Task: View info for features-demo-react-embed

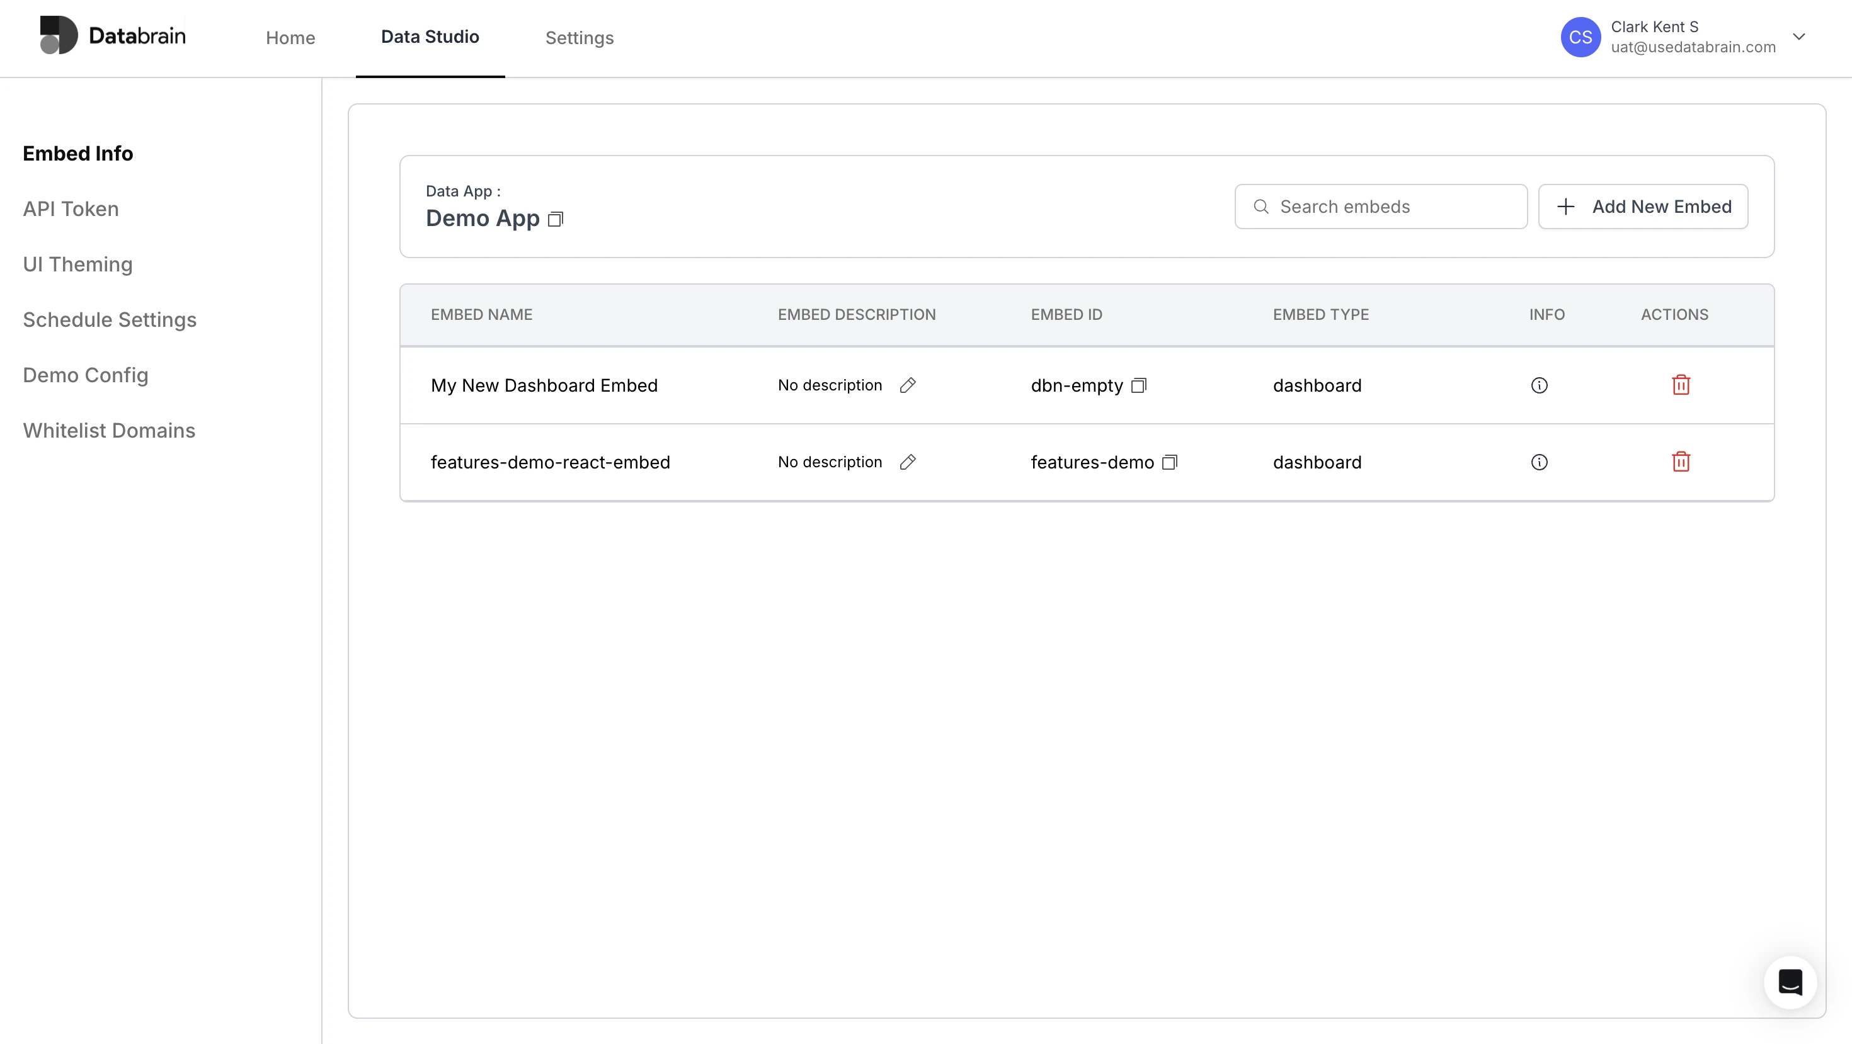Action: (x=1538, y=462)
